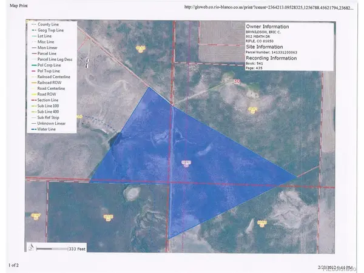
Task: Click Unknown Linear legend entry
Action: tap(49, 124)
